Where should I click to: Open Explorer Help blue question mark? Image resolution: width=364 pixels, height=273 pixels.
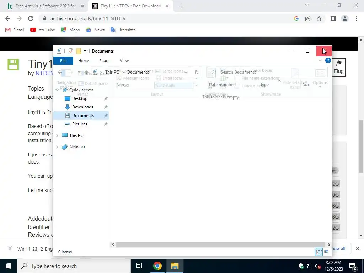pos(328,60)
